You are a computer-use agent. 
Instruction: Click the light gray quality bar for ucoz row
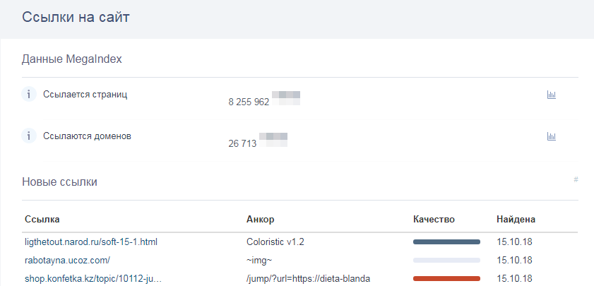[446, 260]
